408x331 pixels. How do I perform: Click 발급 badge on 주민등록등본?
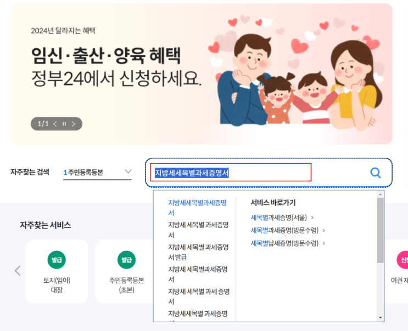[x=127, y=260]
